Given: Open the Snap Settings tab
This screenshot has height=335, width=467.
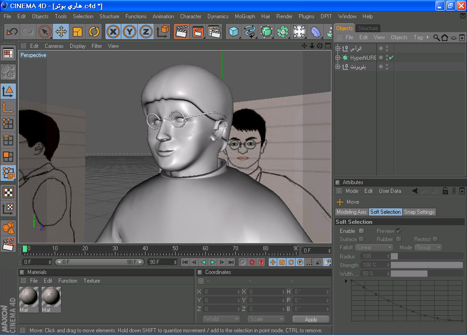Looking at the screenshot, I should pyautogui.click(x=419, y=212).
